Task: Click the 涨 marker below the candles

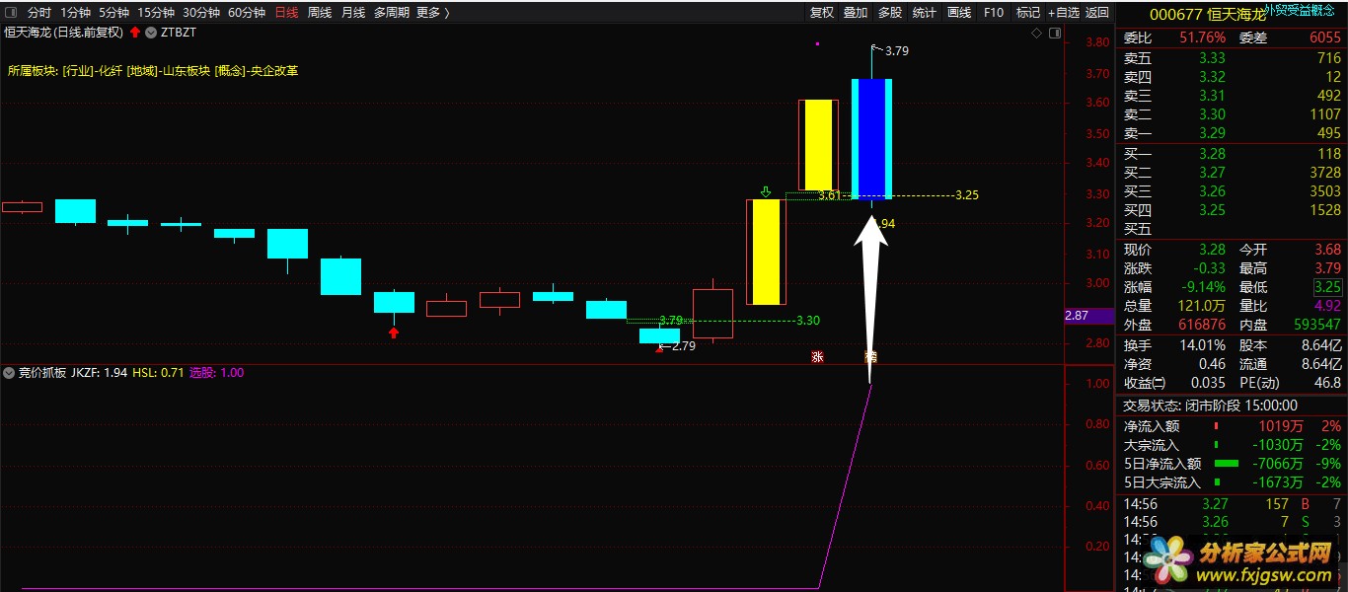Action: pos(817,357)
